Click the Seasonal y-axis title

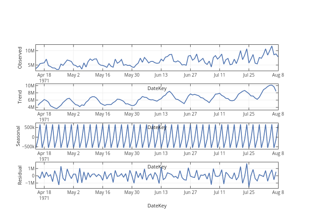coord(18,136)
